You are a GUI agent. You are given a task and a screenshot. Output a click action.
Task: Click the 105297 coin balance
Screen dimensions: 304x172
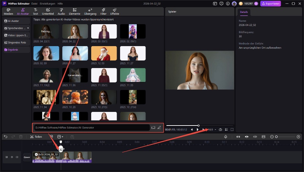(249, 3)
